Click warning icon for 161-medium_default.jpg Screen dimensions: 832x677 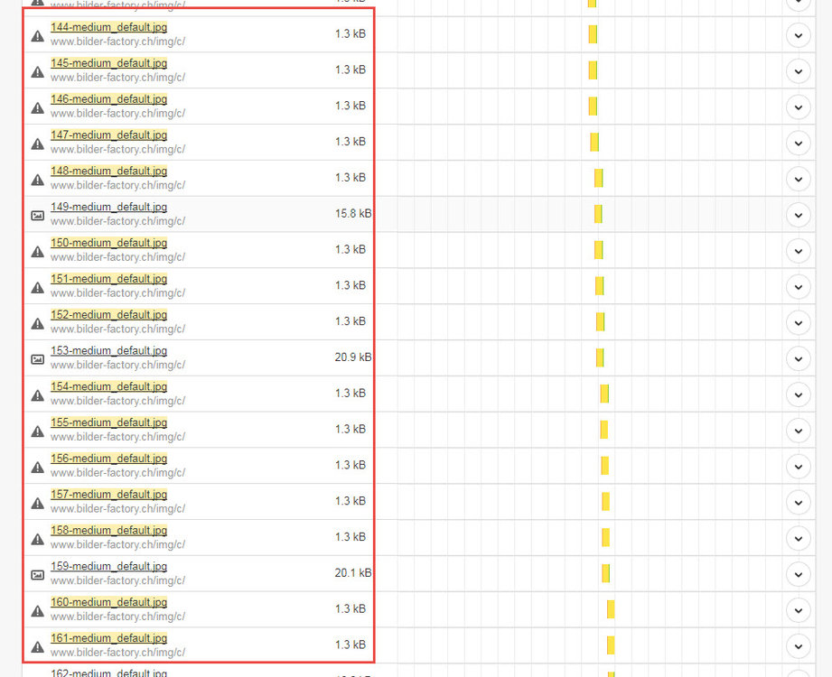click(37, 647)
